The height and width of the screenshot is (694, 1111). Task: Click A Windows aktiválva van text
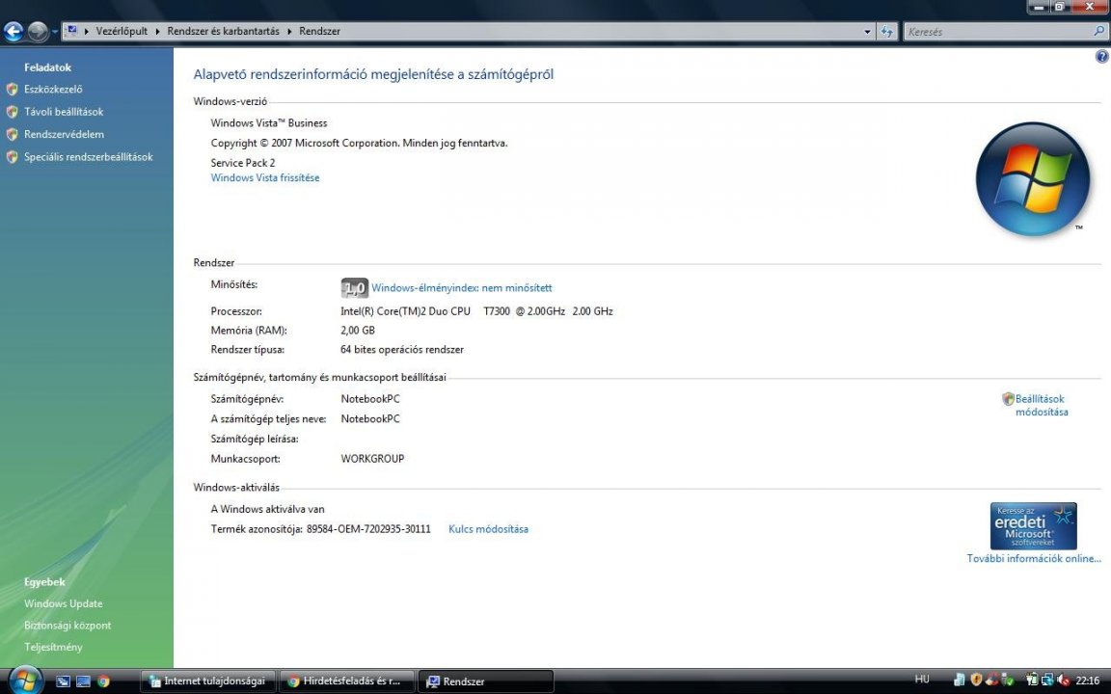(267, 509)
